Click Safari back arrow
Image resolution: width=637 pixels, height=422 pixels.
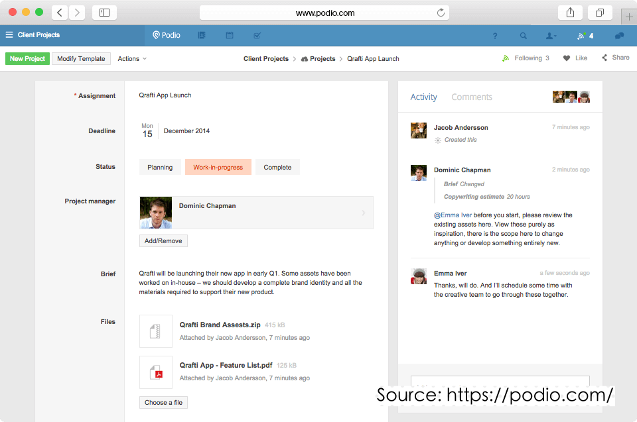60,13
